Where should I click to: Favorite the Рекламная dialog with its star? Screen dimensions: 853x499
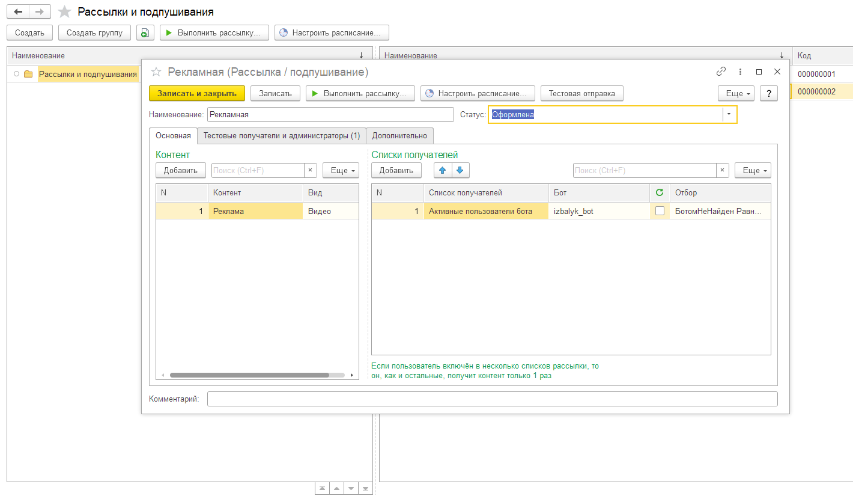[x=156, y=72]
